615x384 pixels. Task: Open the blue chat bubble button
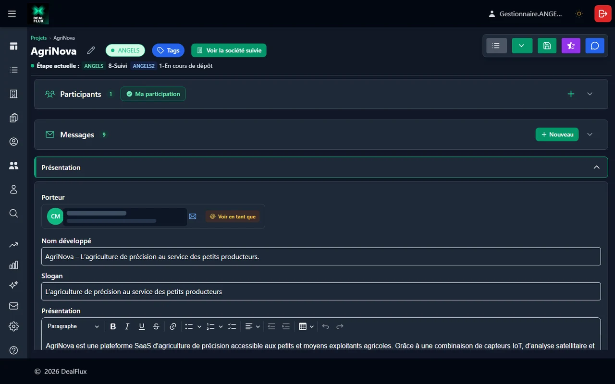[595, 46]
